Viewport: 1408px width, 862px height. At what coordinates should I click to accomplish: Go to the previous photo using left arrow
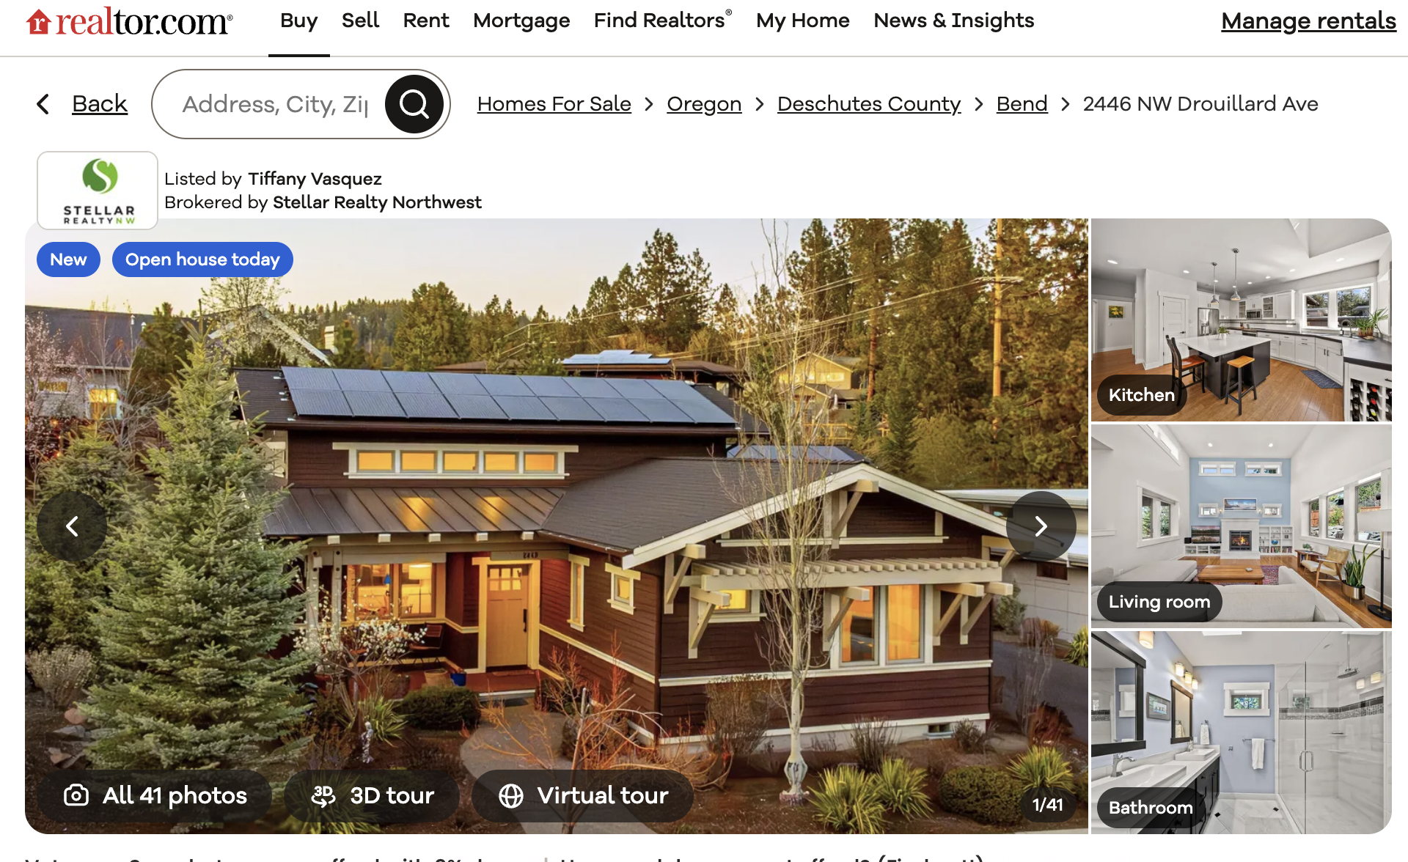point(72,526)
